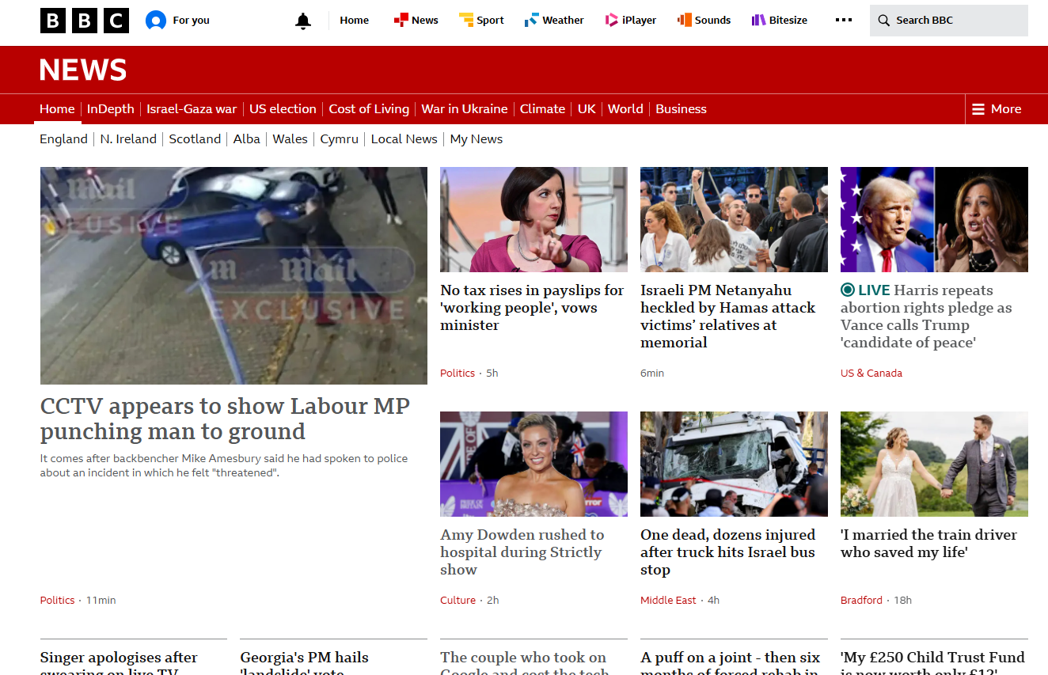The height and width of the screenshot is (675, 1048).
Task: Click the BBC logo in the header
Action: click(x=84, y=21)
